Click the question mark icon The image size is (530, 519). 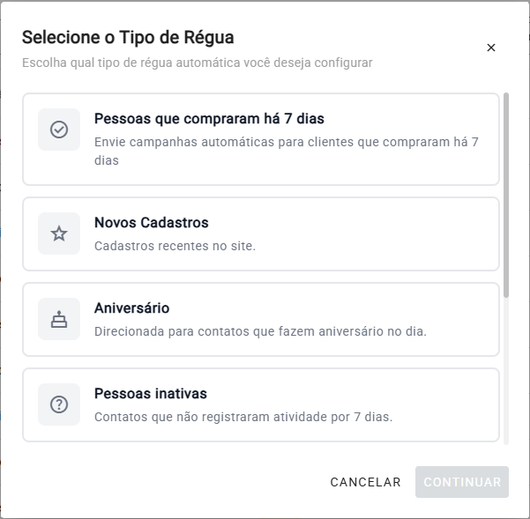59,404
